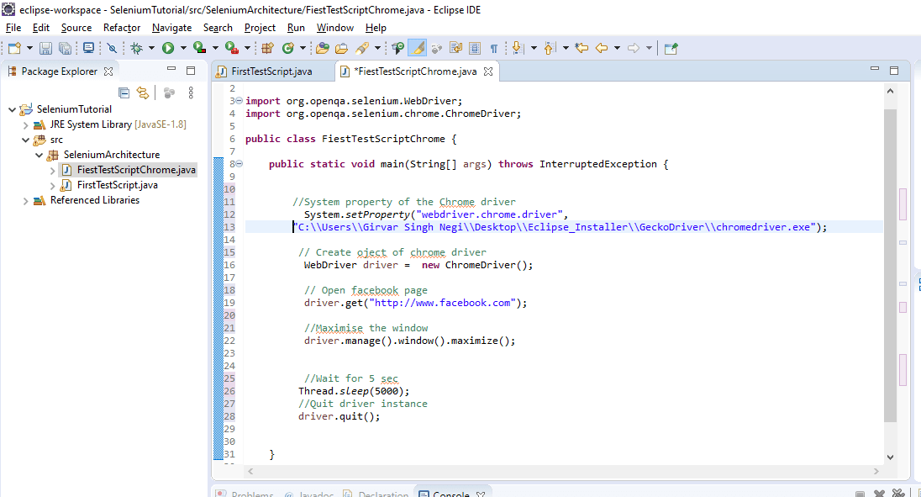Save the current file with the Save icon

[x=45, y=48]
